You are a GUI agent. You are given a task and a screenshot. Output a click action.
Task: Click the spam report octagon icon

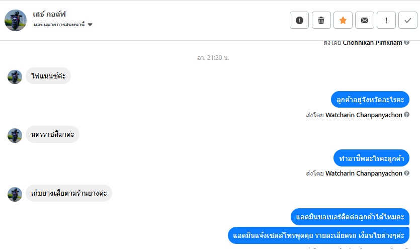pos(299,20)
